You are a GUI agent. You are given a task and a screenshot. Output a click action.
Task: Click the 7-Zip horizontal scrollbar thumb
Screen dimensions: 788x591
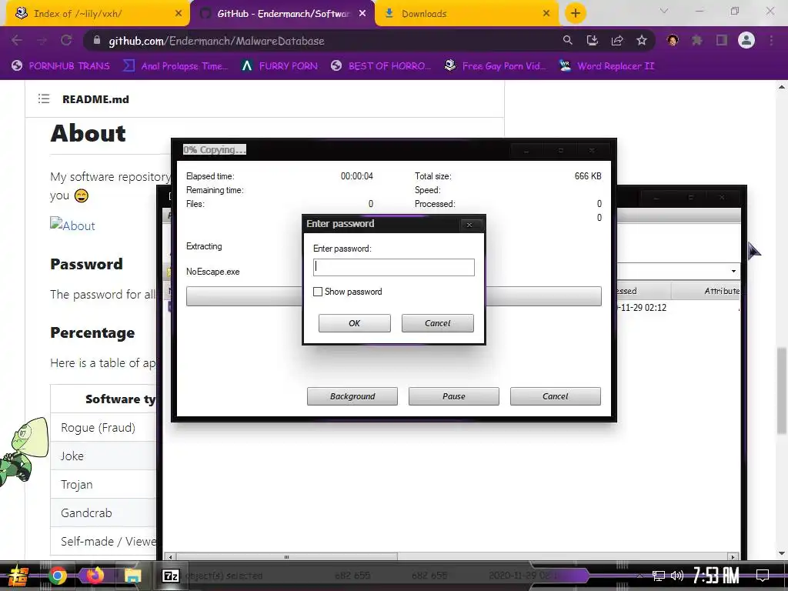286,557
